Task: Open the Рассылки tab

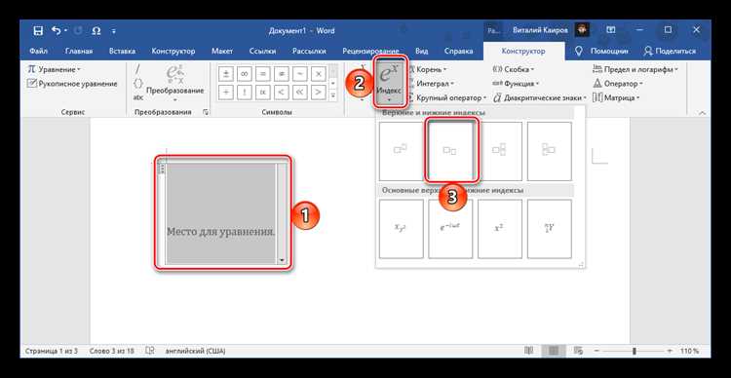Action: click(x=309, y=52)
